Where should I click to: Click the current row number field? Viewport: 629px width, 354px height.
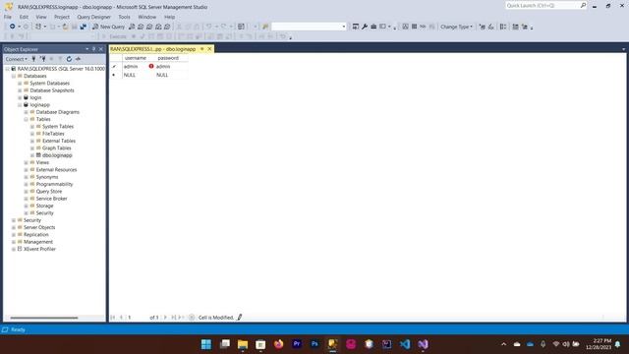click(137, 317)
